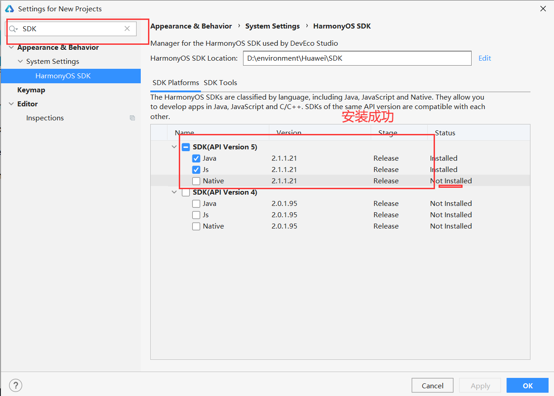
Task: Select Js 2.1.1.21 Installed status
Action: (x=444, y=170)
